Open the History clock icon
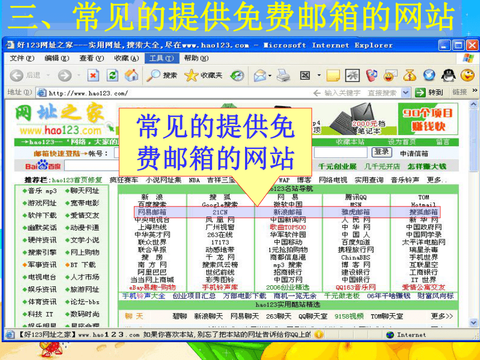This screenshot has height=360, width=480. 237,75
